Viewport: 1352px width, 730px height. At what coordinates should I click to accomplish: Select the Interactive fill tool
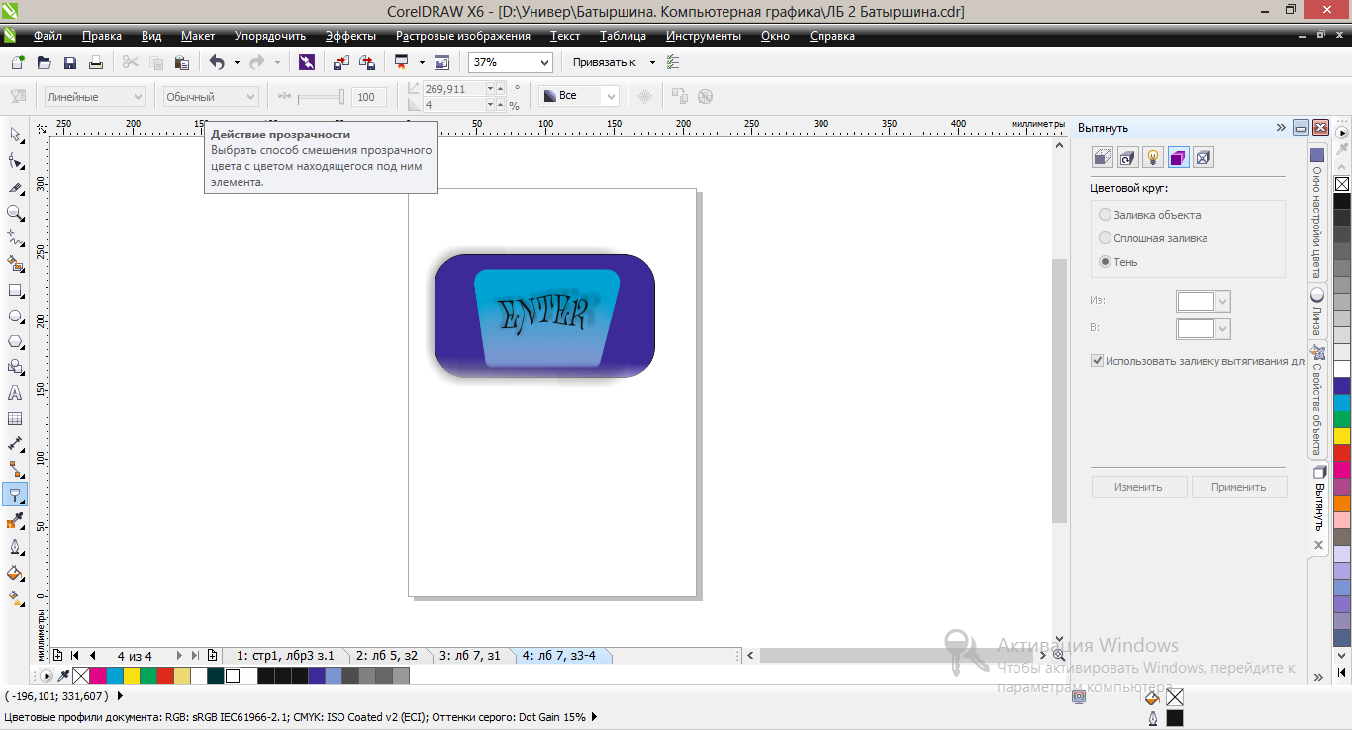point(15,598)
